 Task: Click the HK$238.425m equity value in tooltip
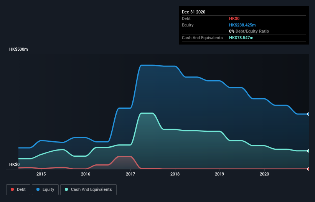tap(242, 25)
